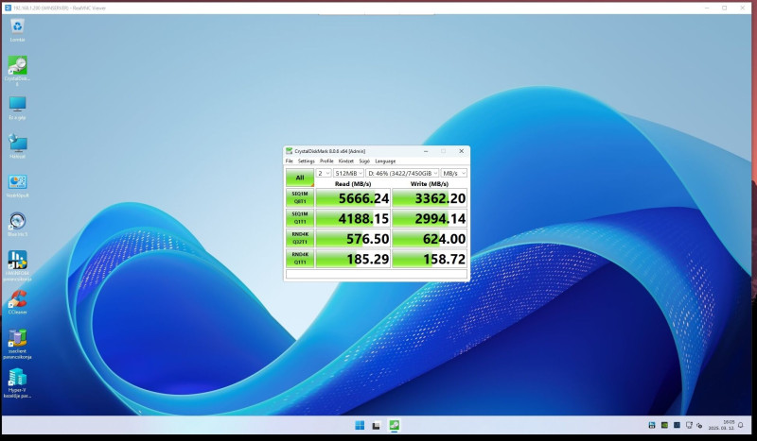This screenshot has height=441, width=757.
Task: Expand the MB/s unit dropdown
Action: (454, 173)
